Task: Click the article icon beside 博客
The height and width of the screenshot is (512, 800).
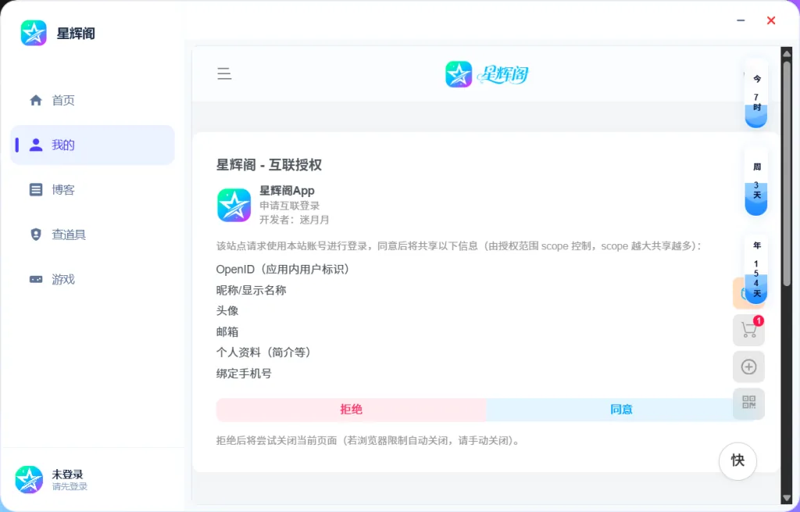Action: 36,190
